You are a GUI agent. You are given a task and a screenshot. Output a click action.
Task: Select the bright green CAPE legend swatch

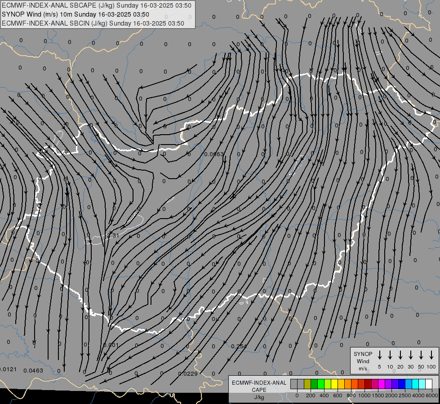[321, 384]
